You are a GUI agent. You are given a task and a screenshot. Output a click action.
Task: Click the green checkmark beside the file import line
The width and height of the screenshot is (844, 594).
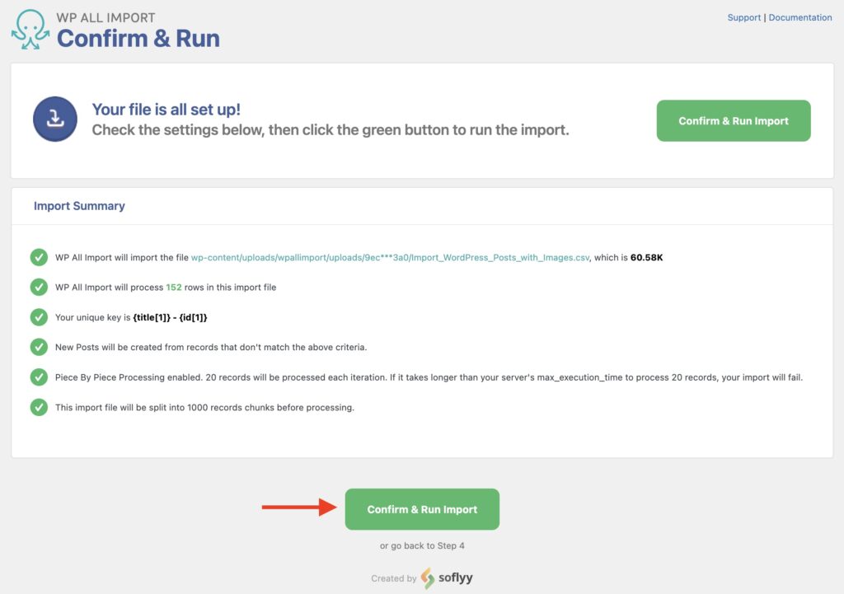point(39,257)
